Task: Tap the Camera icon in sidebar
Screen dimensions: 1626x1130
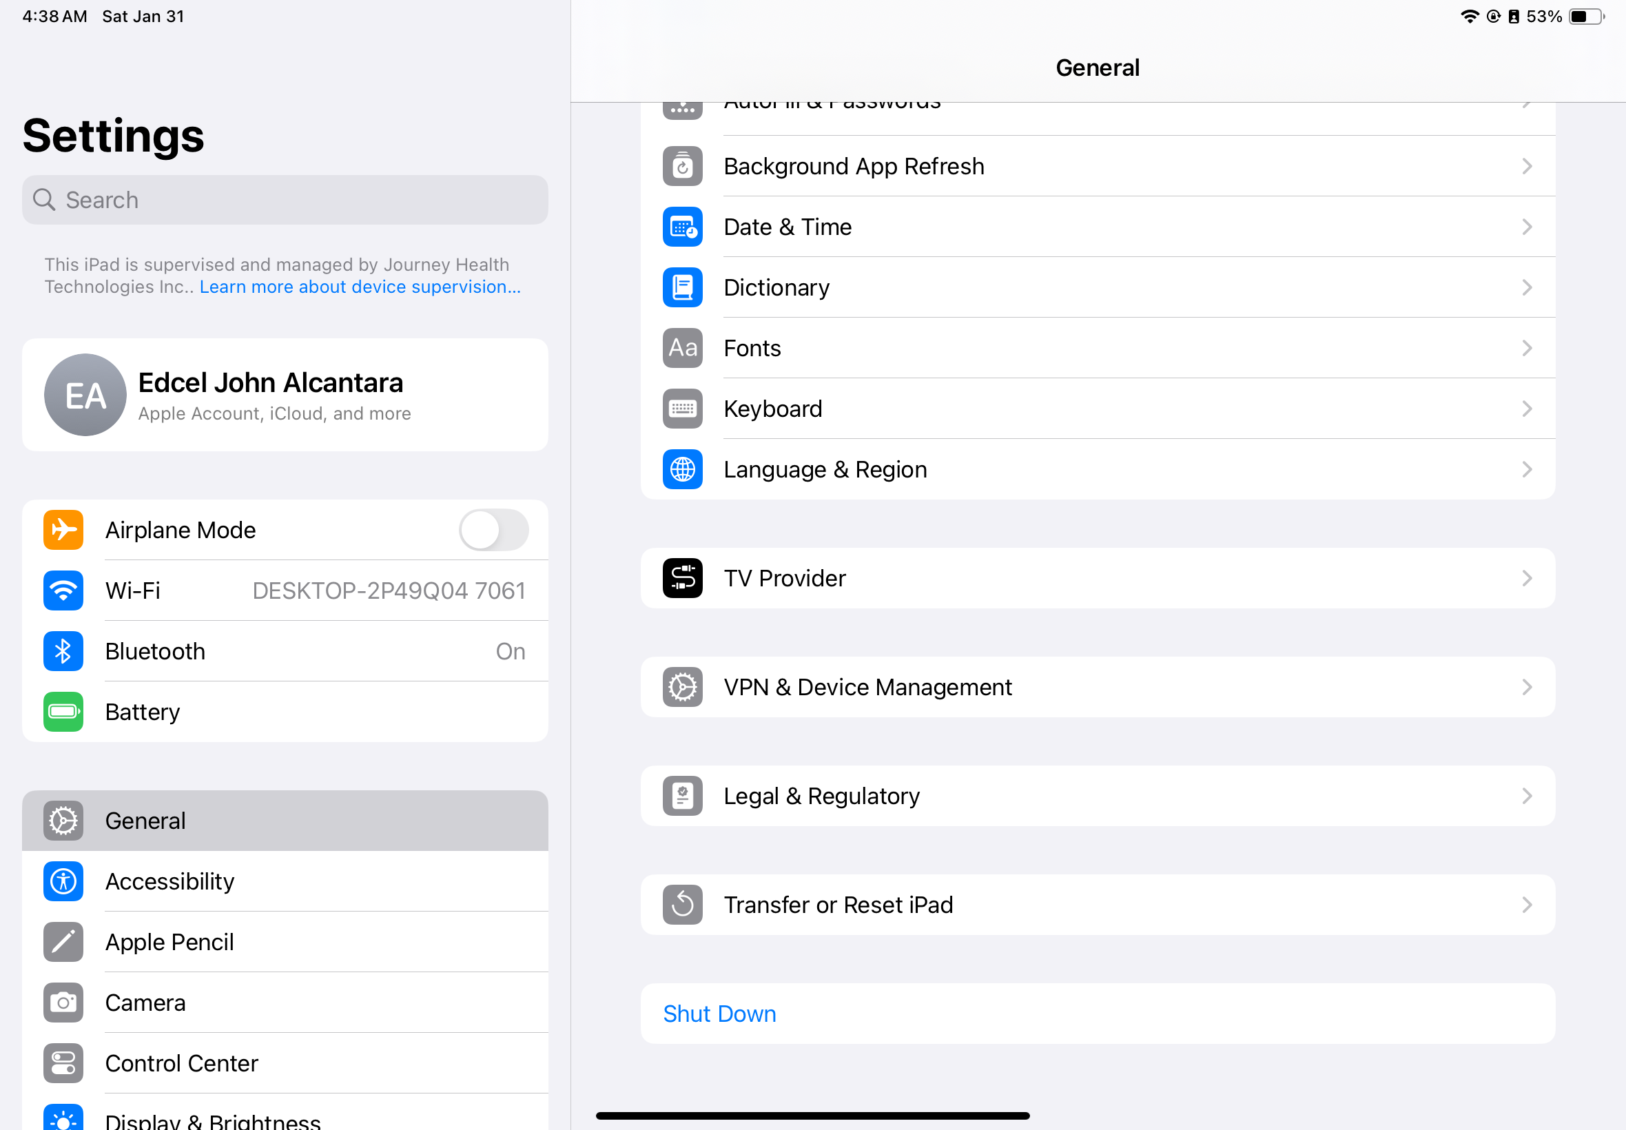Action: [63, 1003]
